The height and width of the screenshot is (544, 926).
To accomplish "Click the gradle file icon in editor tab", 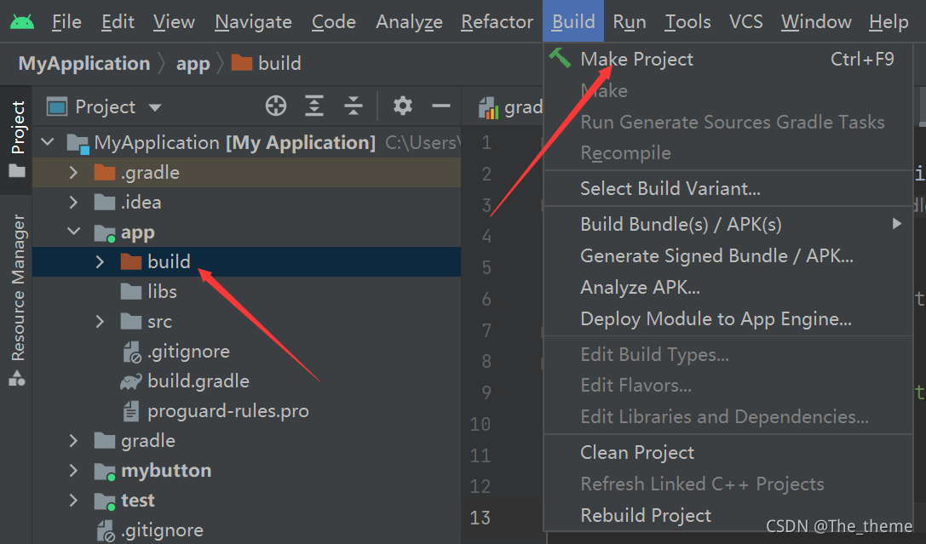I will [x=488, y=107].
